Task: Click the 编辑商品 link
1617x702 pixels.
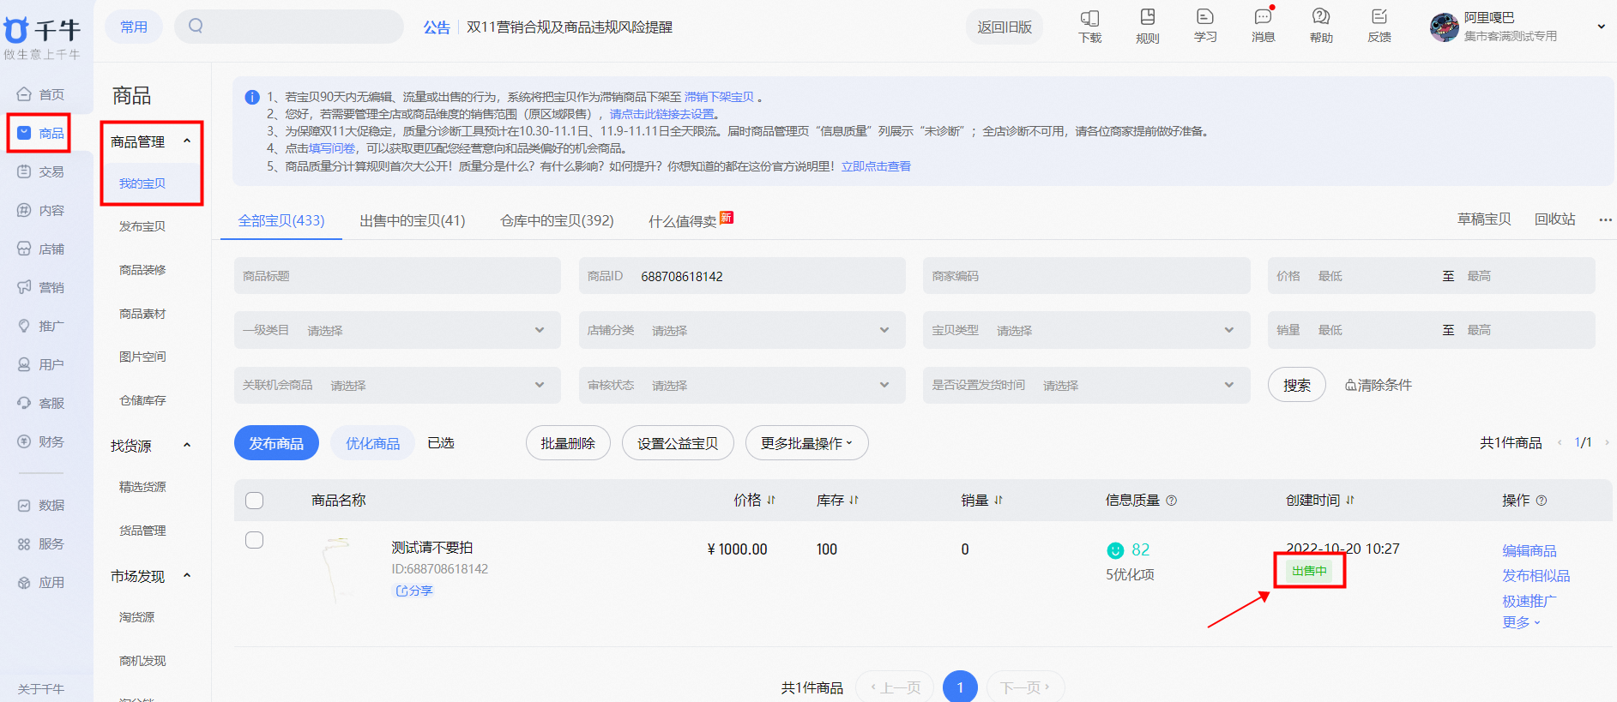Action: click(1530, 550)
